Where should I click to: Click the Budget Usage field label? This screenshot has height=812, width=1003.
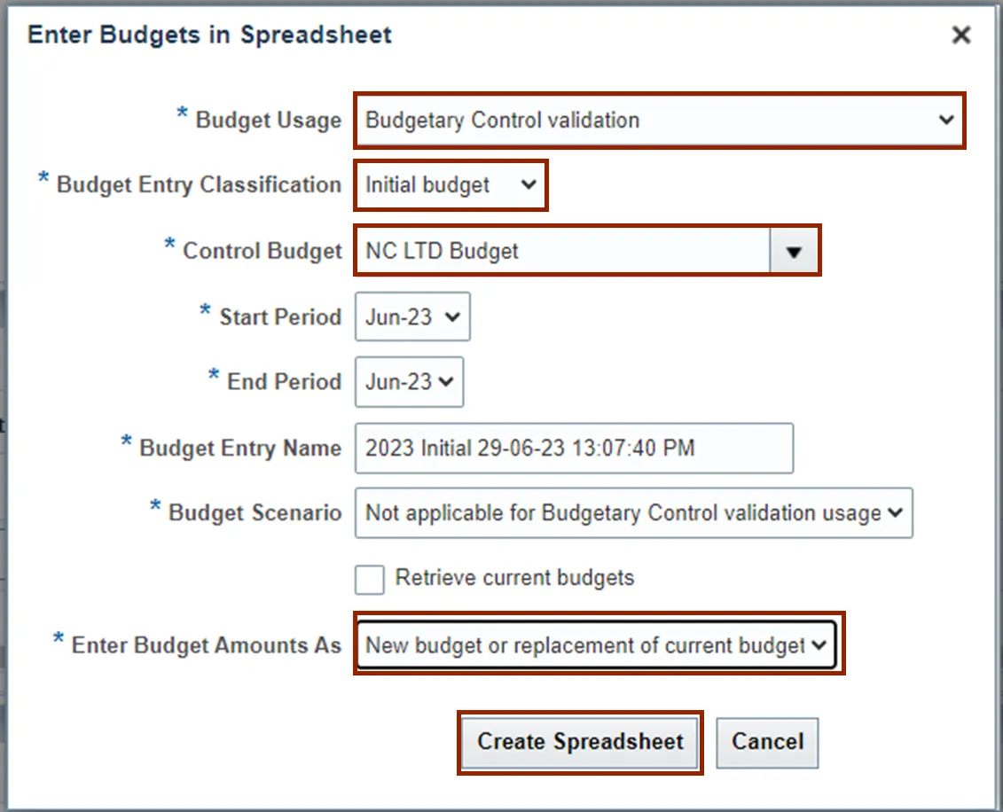click(268, 121)
